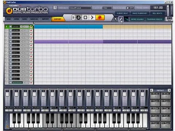
Task: Go to previous drum kit with left arrow
Action: tap(152, 90)
